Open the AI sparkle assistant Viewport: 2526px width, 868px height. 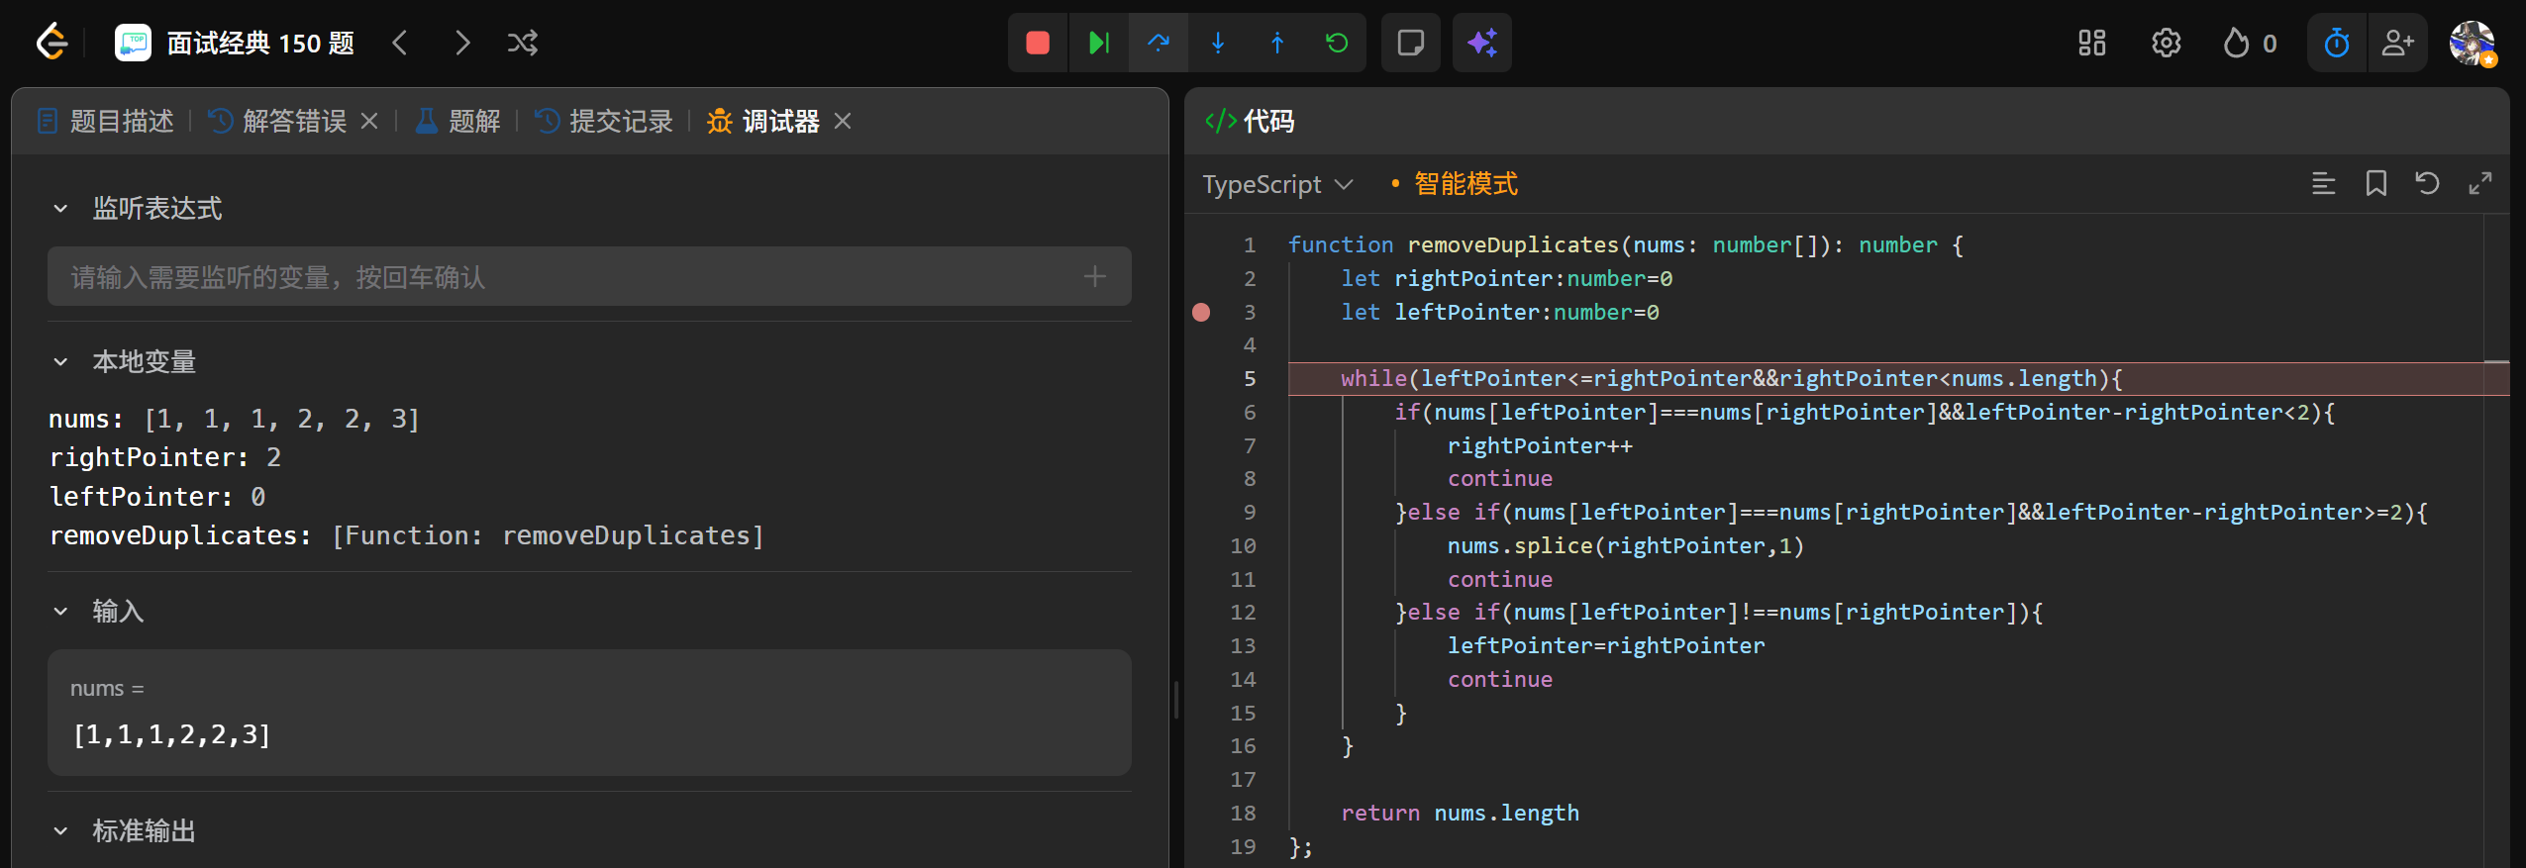[x=1481, y=43]
